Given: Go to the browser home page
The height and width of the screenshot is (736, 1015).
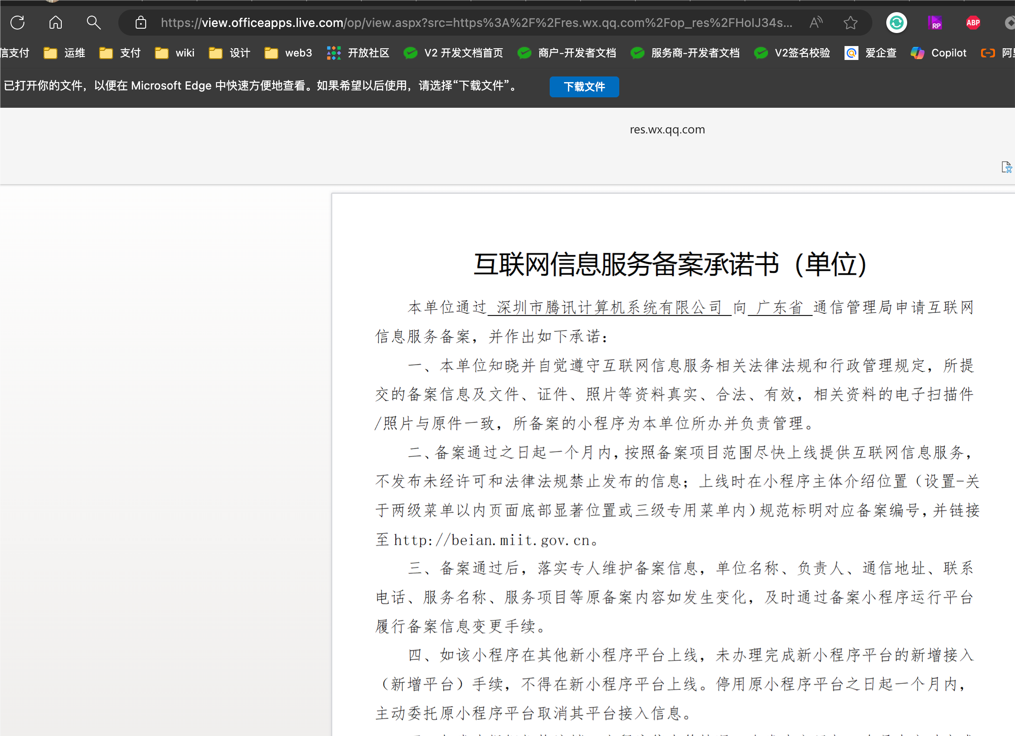Looking at the screenshot, I should click(x=56, y=22).
